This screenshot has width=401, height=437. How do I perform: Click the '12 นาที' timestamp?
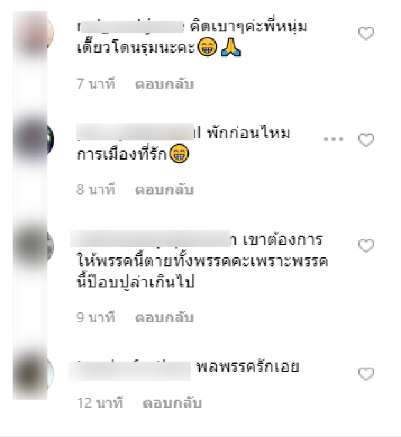tap(100, 403)
